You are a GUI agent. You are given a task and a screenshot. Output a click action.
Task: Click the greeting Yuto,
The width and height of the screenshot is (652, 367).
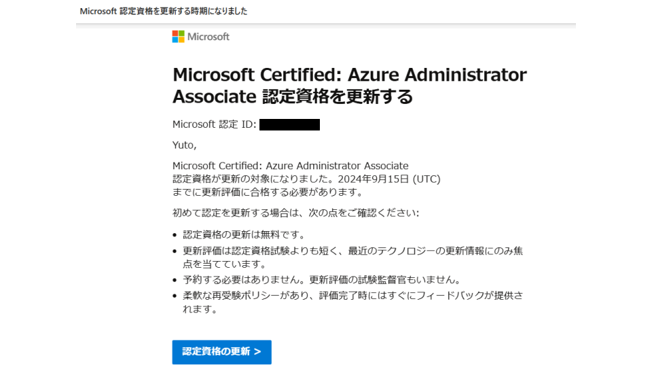[184, 145]
